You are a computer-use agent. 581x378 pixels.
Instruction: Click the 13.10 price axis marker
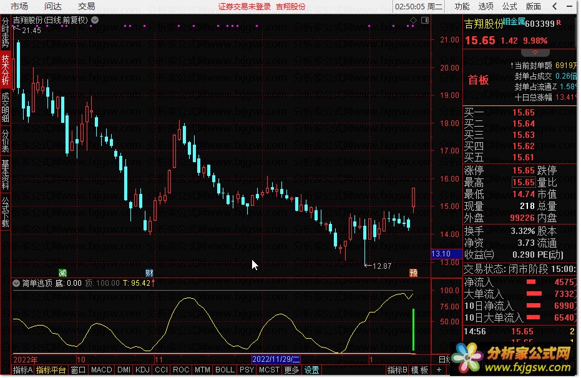[x=446, y=254]
